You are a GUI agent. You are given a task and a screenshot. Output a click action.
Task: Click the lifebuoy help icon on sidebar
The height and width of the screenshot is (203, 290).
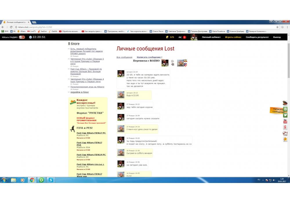tap(285, 133)
